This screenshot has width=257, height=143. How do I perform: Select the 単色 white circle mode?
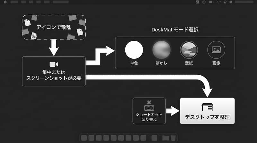pyautogui.click(x=134, y=50)
